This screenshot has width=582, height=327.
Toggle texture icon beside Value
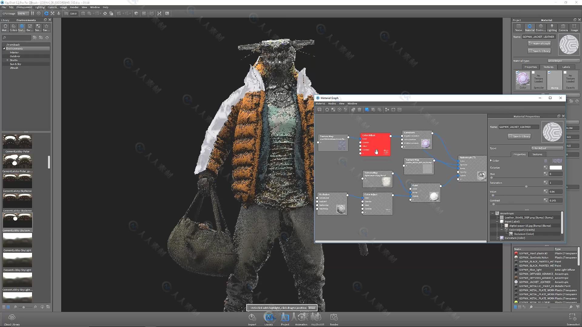(546, 191)
